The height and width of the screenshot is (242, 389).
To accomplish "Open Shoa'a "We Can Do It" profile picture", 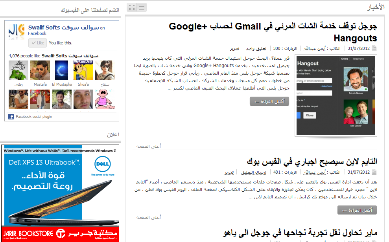I will 83,71.
